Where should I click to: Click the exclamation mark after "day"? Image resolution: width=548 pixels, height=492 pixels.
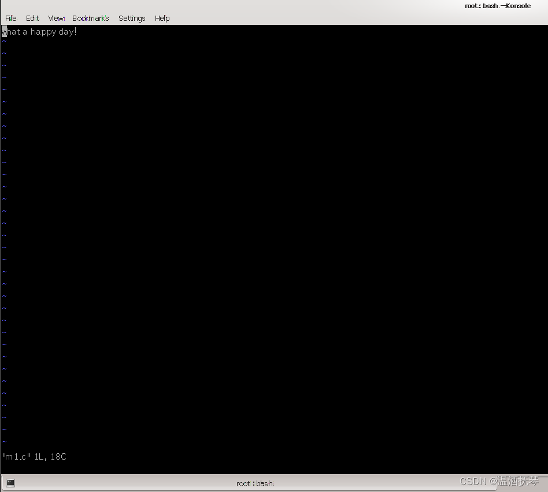click(76, 32)
